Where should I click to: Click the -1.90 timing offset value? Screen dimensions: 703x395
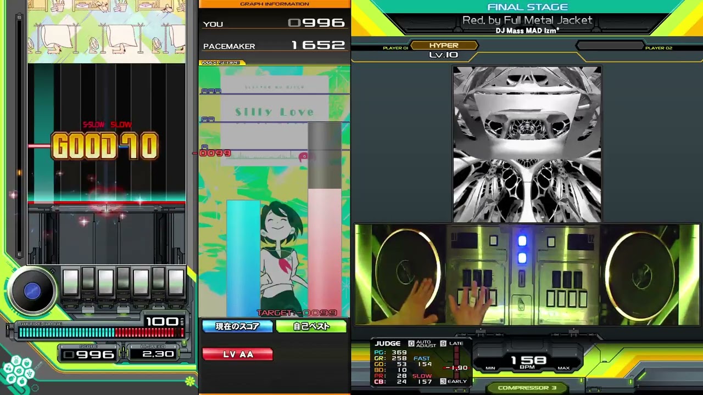click(457, 368)
